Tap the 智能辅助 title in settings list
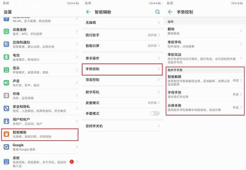Screen dimensions: 246x170 click(x=20, y=132)
